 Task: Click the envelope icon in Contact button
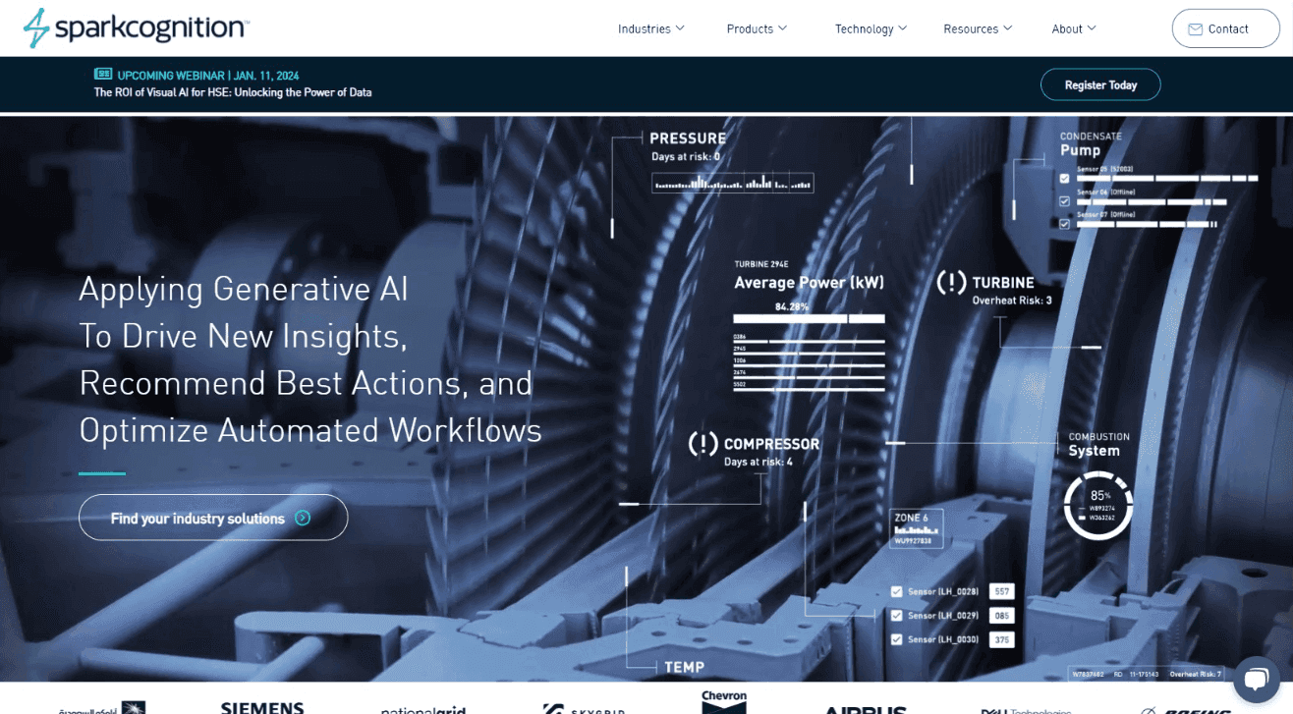[x=1196, y=29]
